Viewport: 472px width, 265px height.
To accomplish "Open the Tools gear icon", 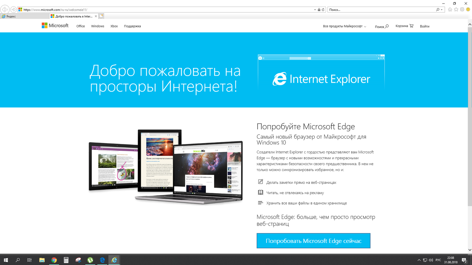I will pos(462,9).
